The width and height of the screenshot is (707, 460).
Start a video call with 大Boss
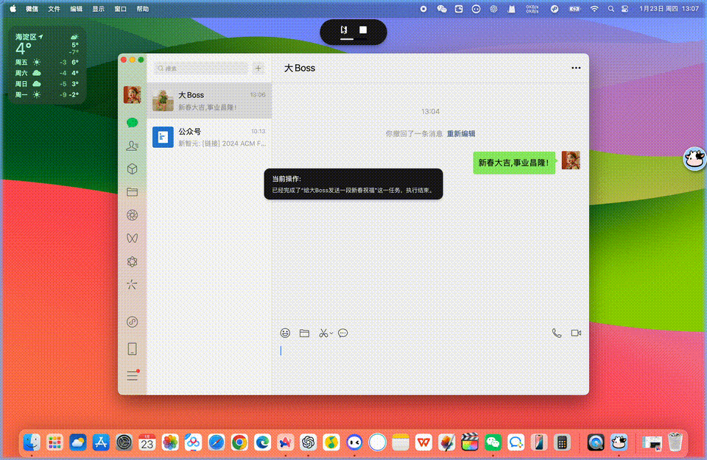click(576, 333)
